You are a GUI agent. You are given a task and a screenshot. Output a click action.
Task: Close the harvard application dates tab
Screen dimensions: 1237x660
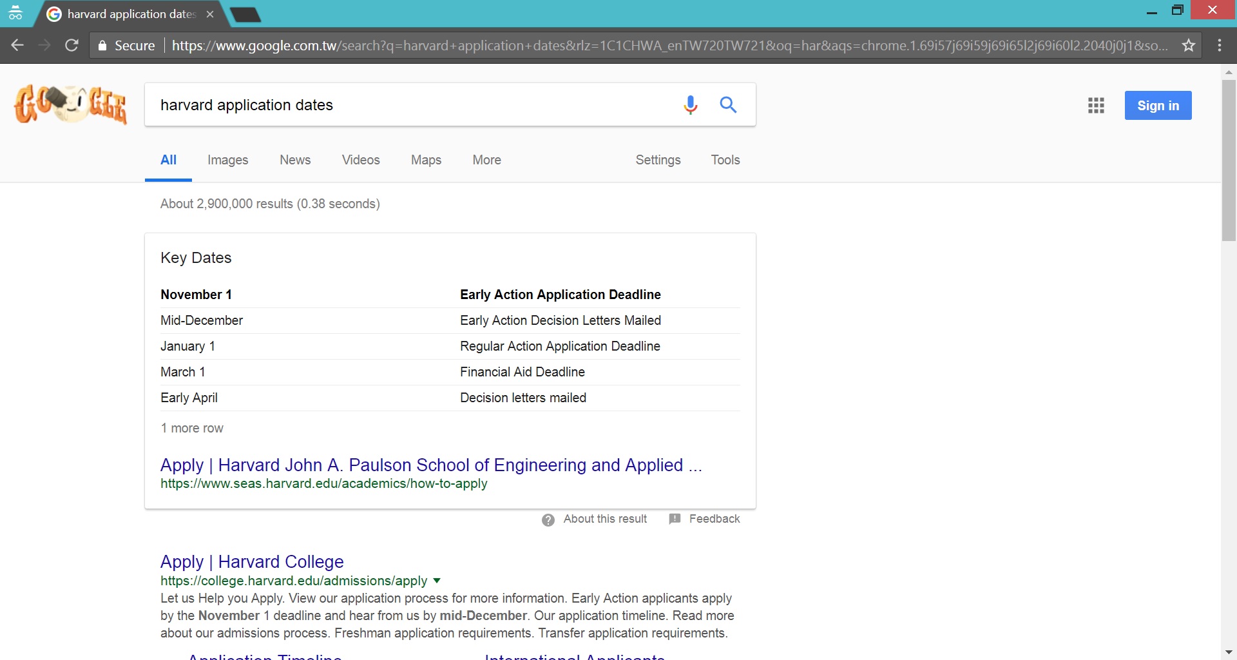click(210, 14)
